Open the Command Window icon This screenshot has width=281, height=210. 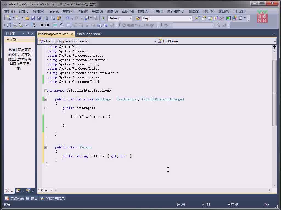point(240,18)
